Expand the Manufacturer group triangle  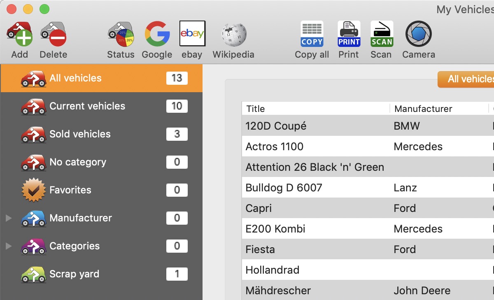pyautogui.click(x=9, y=218)
